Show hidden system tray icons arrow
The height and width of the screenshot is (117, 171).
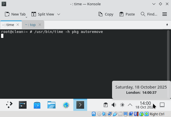(x=130, y=105)
